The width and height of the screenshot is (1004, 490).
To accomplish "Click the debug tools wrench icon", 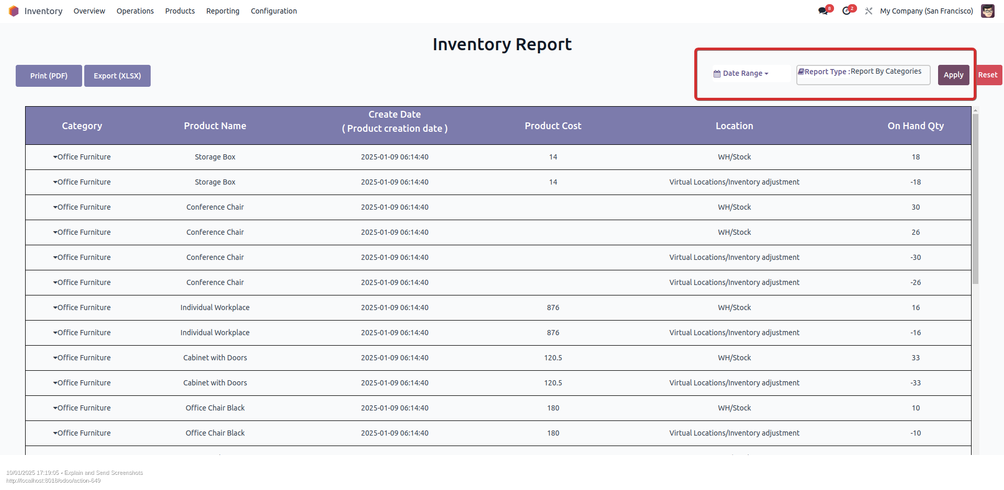I will 868,11.
